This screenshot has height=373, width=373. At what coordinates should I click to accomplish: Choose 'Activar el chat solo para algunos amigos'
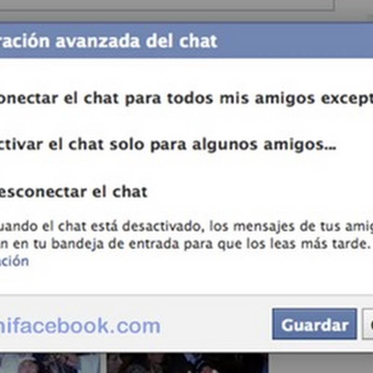(168, 145)
